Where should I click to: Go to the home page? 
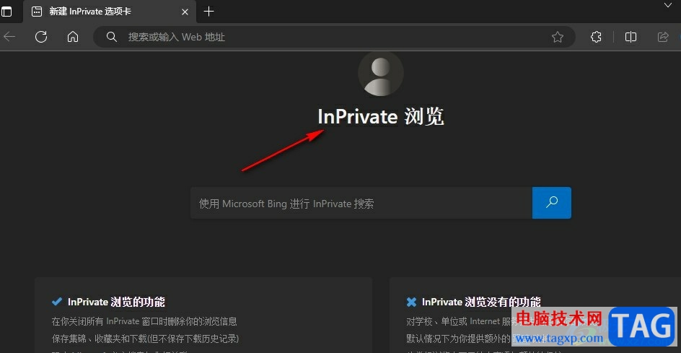[73, 37]
